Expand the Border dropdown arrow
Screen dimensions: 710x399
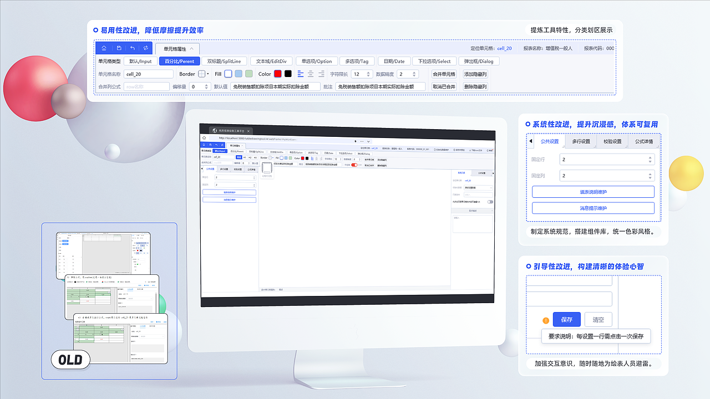pyautogui.click(x=208, y=74)
